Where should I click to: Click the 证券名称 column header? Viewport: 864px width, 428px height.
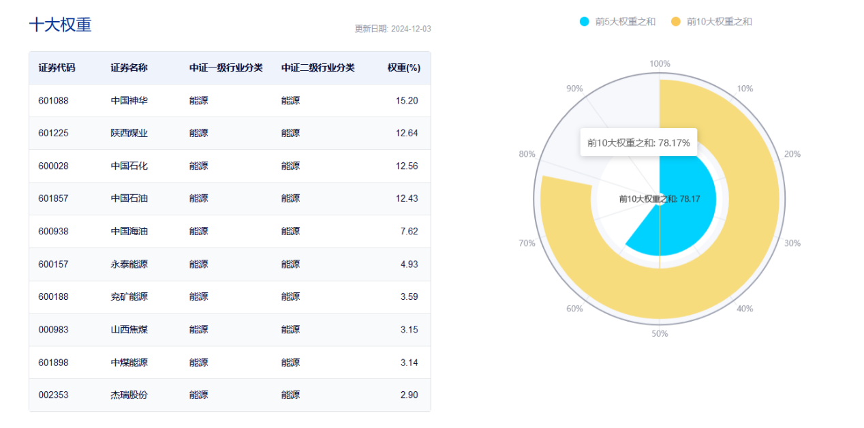129,68
